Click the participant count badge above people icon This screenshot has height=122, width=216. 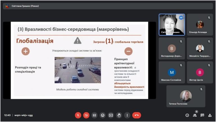click(x=197, y=112)
